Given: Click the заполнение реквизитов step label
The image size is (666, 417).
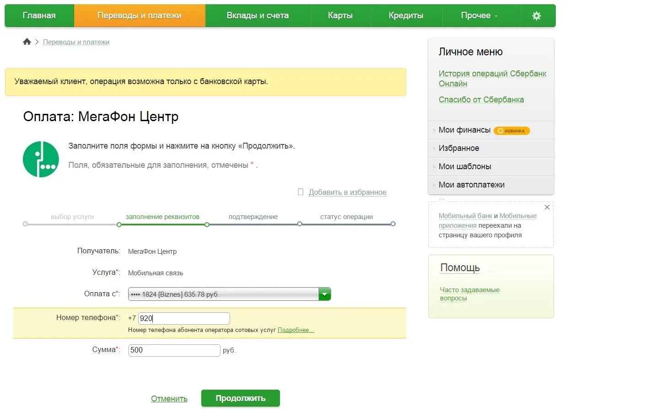Looking at the screenshot, I should (x=162, y=217).
